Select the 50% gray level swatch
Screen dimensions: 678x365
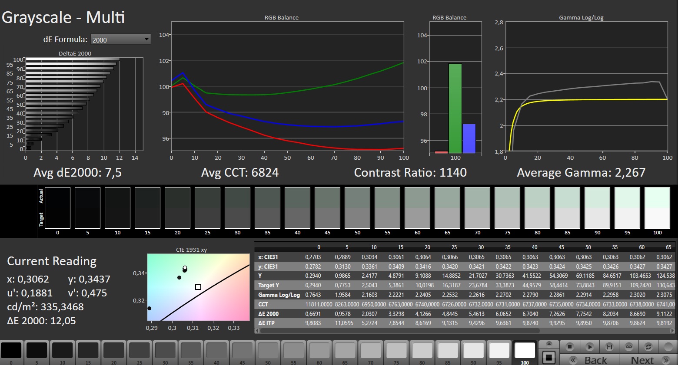click(x=268, y=351)
